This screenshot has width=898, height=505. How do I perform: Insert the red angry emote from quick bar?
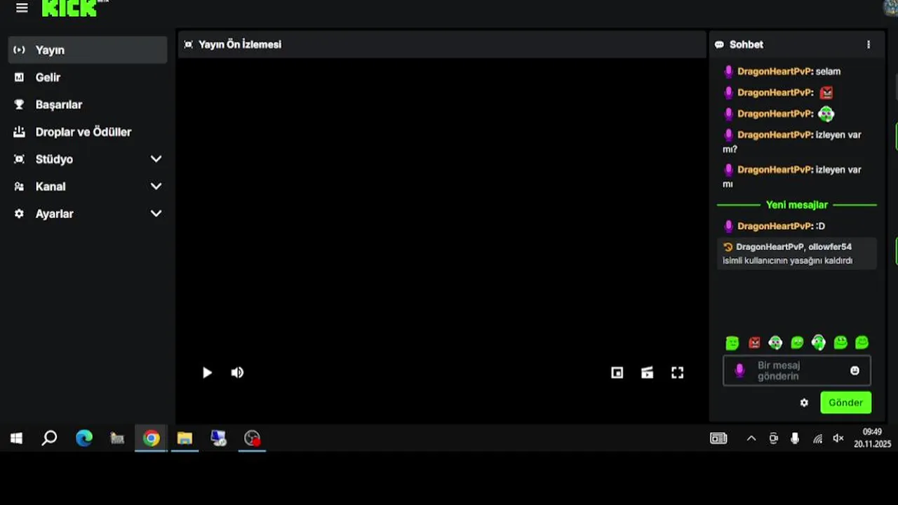[x=754, y=342]
